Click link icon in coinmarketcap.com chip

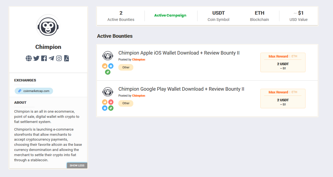coord(20,91)
